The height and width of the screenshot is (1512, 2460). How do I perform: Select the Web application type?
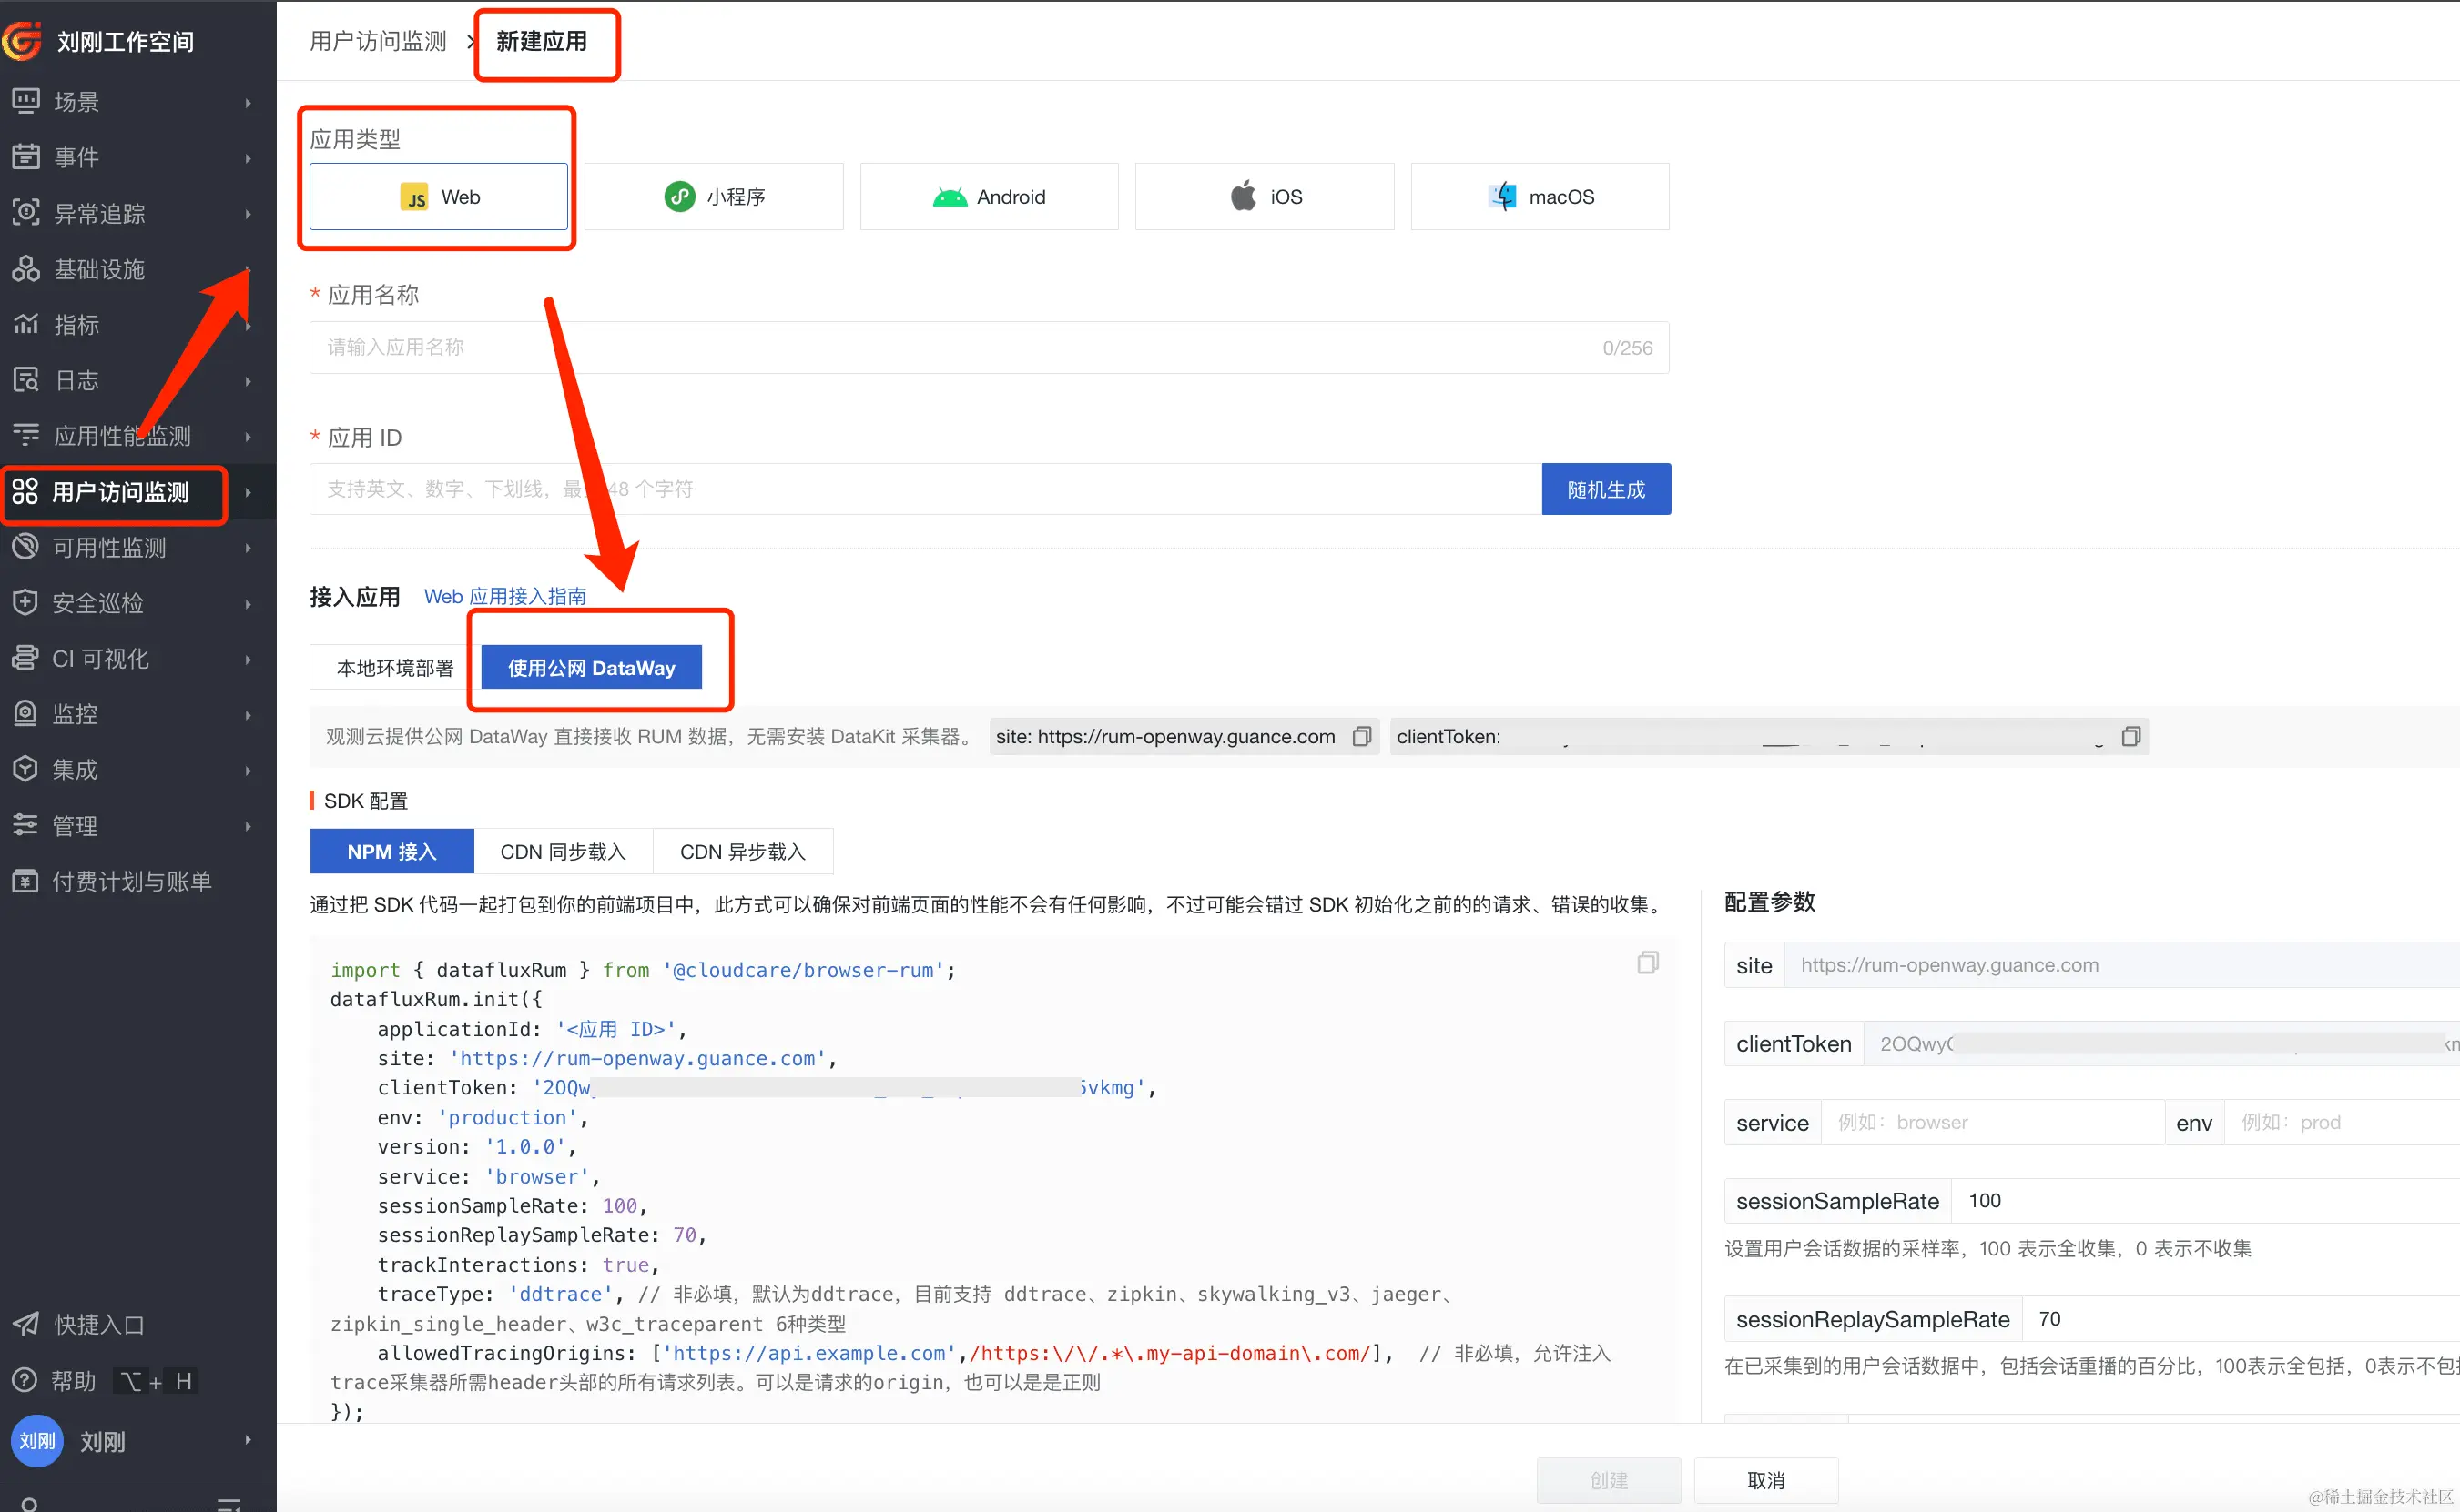pos(438,197)
